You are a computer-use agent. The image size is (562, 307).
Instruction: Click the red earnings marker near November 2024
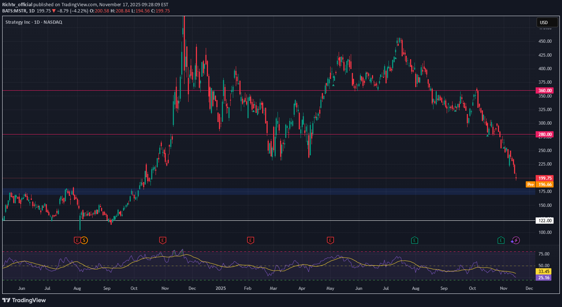pos(163,240)
